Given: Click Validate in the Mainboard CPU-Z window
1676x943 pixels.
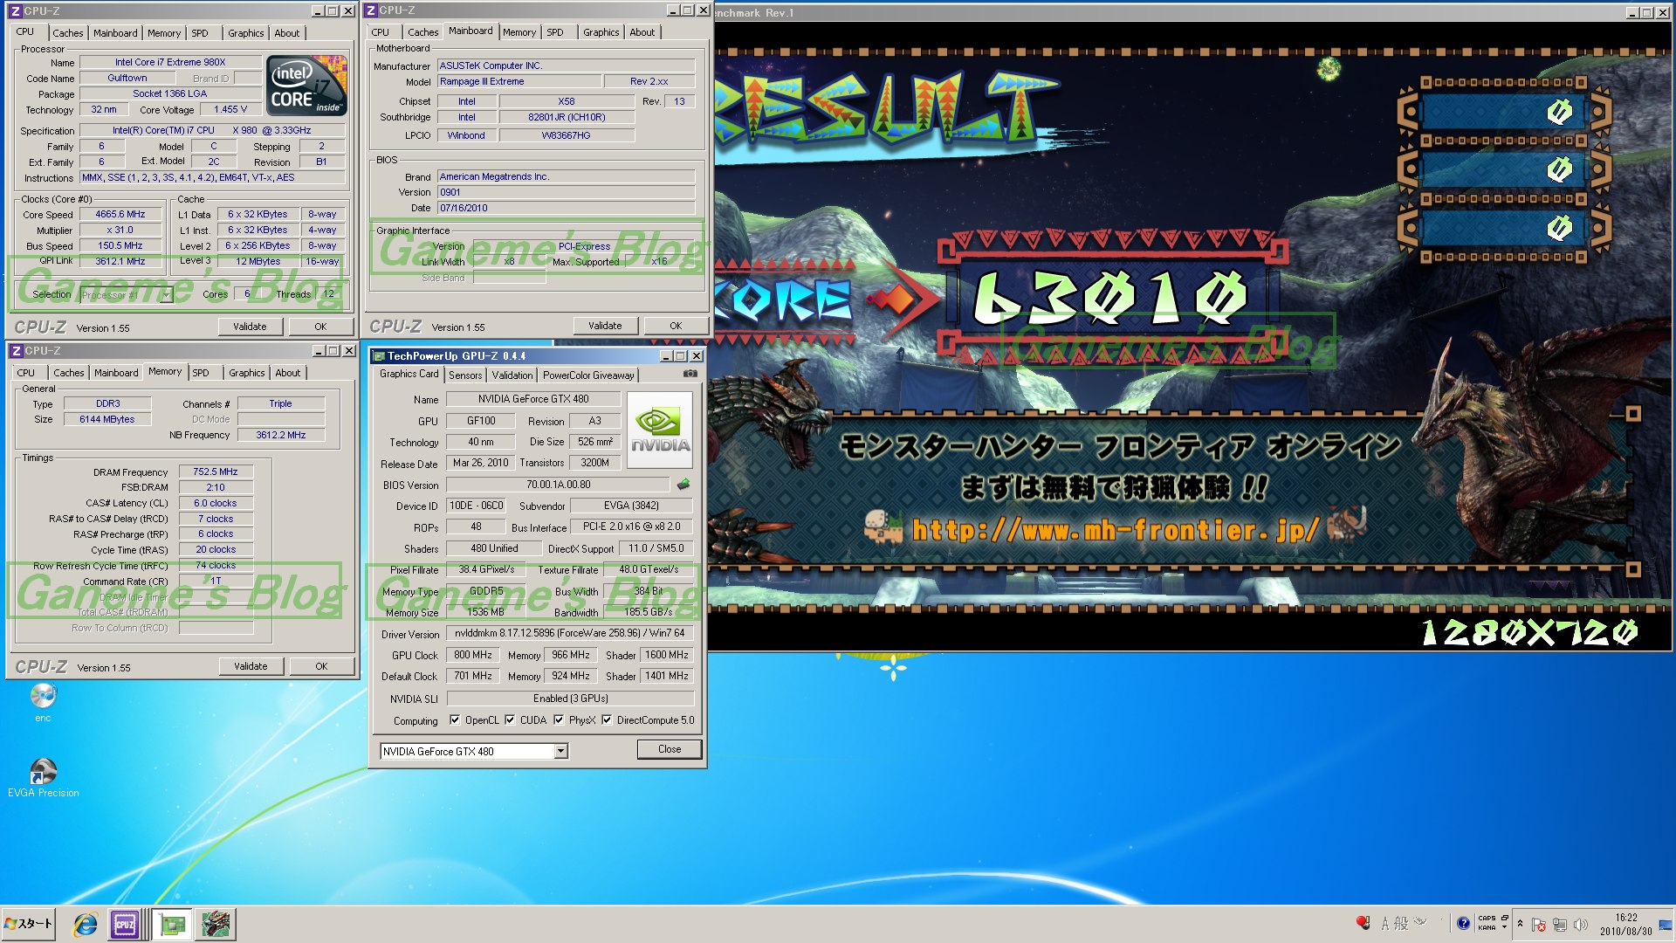Looking at the screenshot, I should coord(605,326).
